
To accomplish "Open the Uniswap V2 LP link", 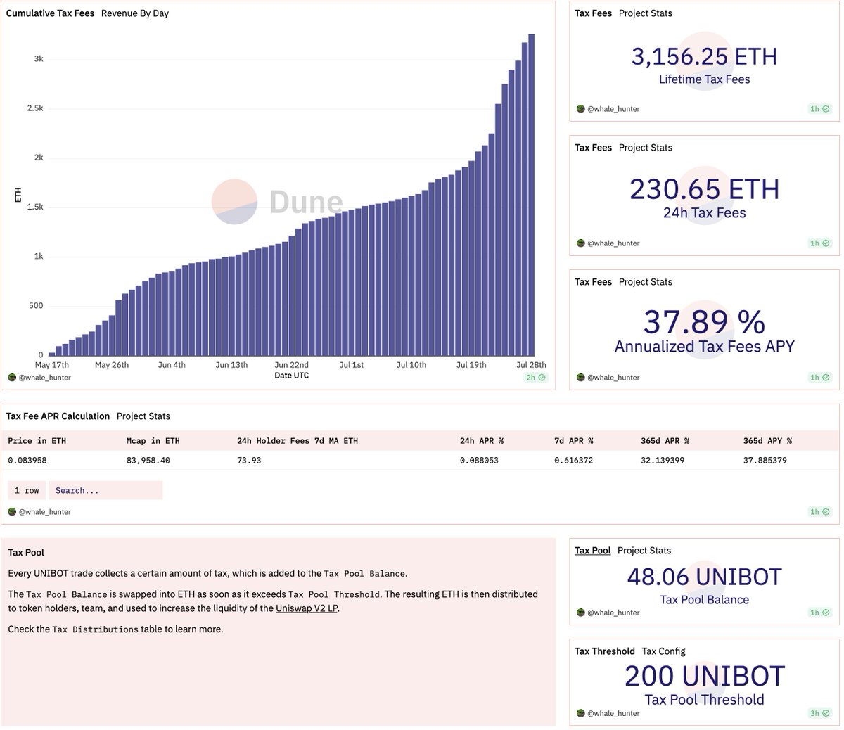I will 307,608.
